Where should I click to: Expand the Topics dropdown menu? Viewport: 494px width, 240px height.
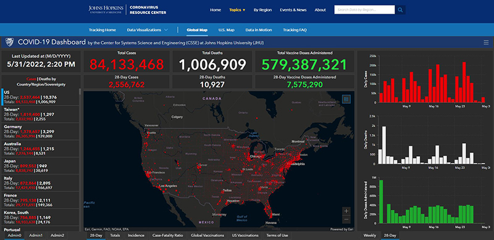point(237,10)
